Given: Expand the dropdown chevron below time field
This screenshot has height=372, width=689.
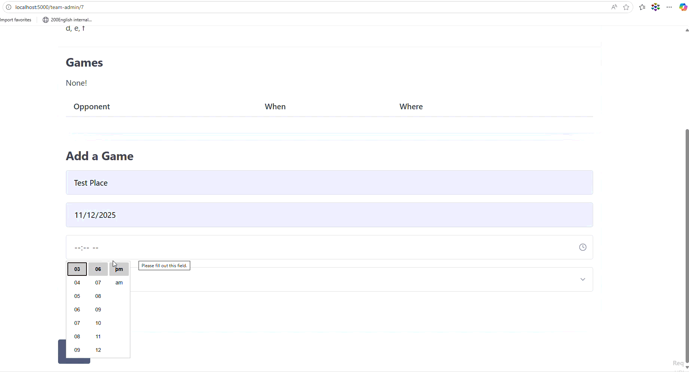Looking at the screenshot, I should tap(583, 279).
